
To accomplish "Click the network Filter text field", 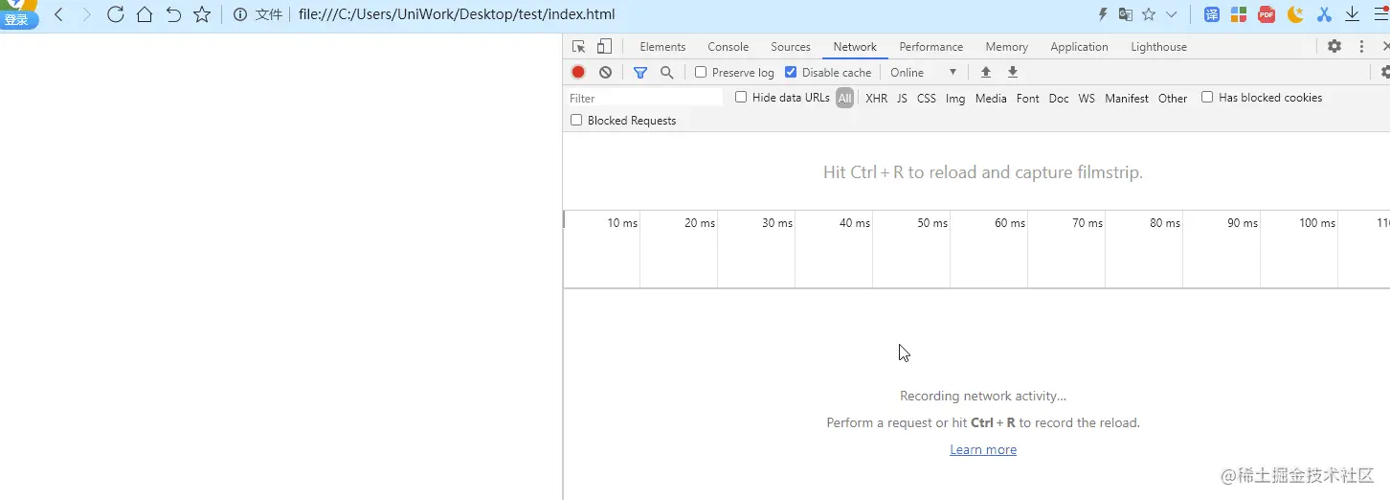I will pos(644,98).
